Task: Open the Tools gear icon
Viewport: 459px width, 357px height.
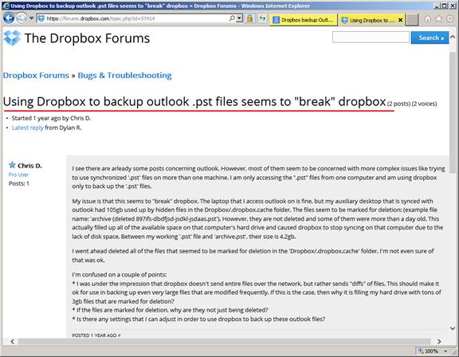Action: pos(449,19)
